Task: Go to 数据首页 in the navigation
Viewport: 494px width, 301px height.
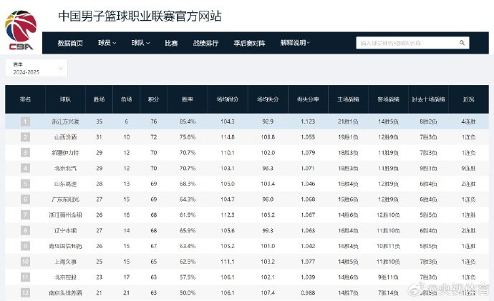Action: (70, 43)
